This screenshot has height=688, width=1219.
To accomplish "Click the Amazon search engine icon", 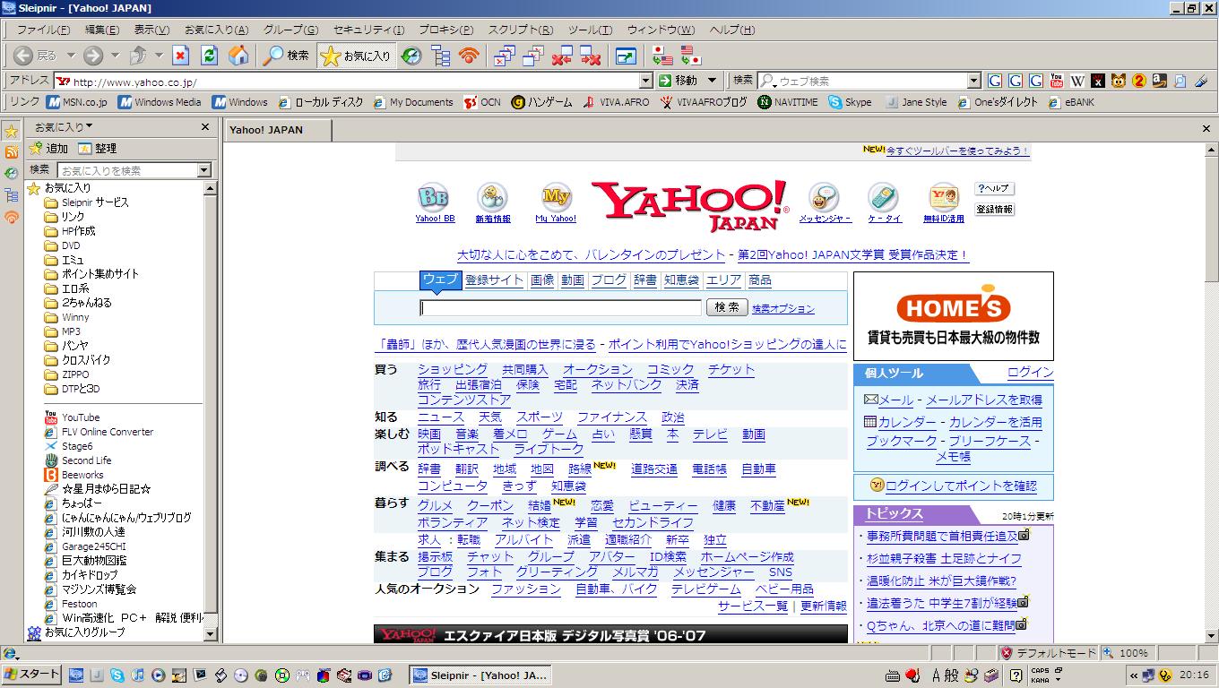I will pyautogui.click(x=1160, y=81).
